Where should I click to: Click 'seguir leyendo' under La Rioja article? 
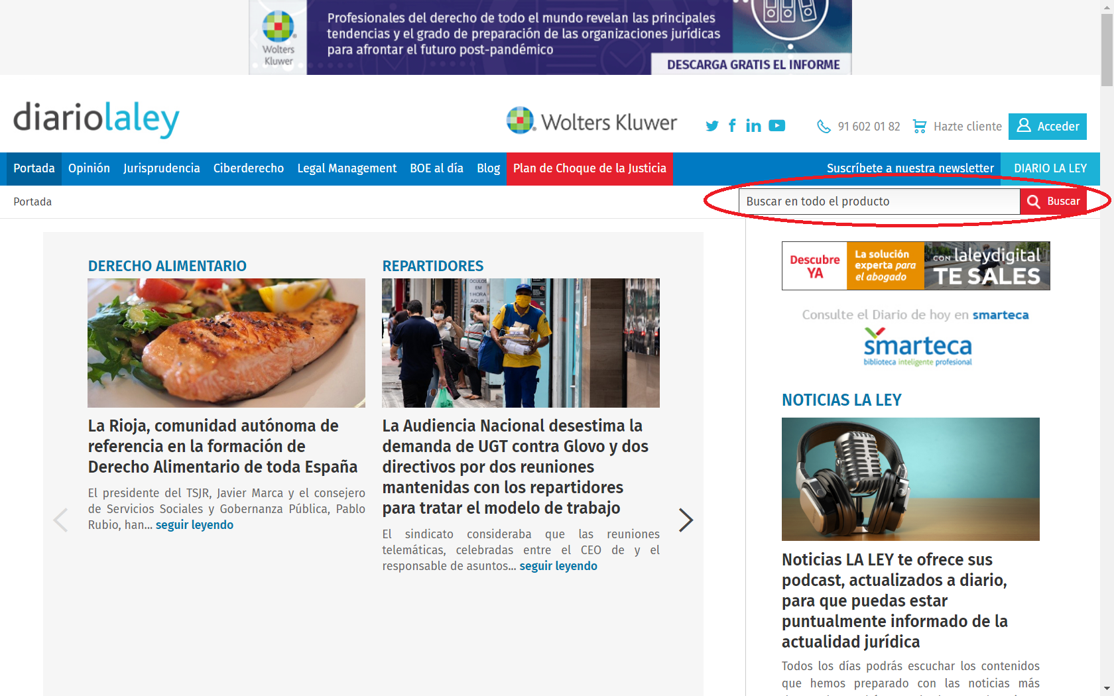(194, 525)
